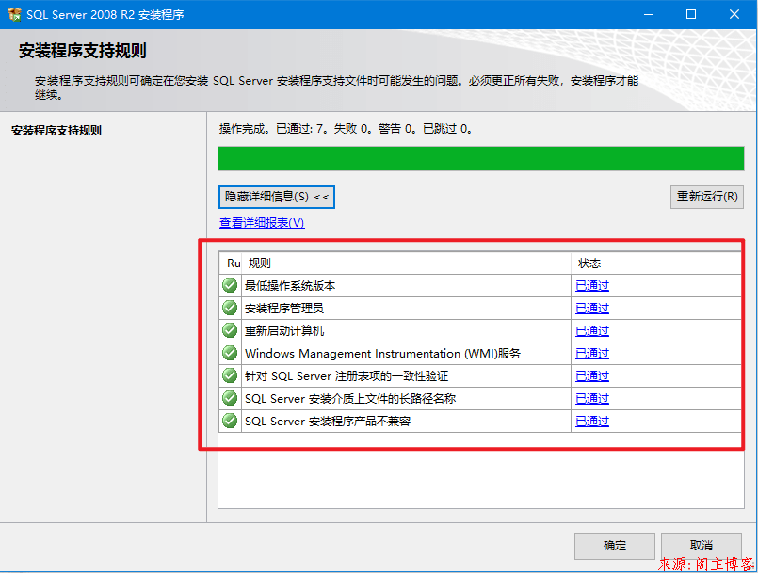This screenshot has height=573, width=758.
Task: Open 已通过 status for 产品不兼容 rule
Action: point(592,422)
